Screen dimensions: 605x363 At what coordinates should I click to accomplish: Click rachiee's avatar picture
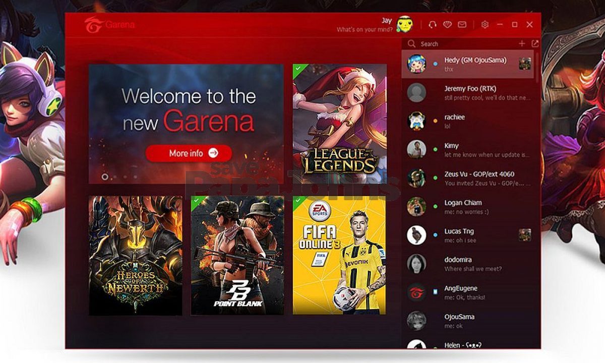pos(416,121)
